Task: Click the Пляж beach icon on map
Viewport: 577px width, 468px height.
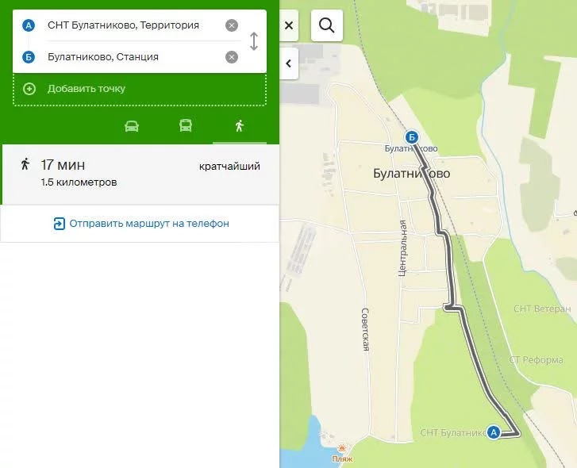Action: (x=342, y=449)
